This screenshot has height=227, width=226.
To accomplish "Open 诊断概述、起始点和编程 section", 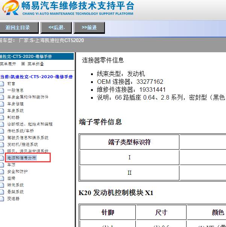I will point(30,124).
